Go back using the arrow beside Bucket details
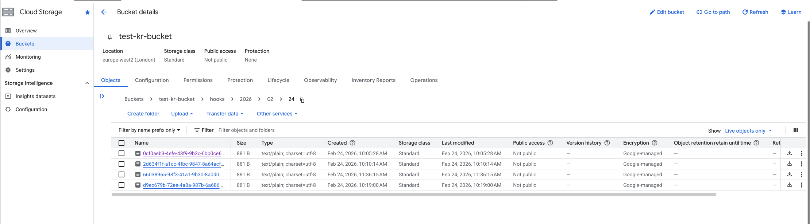This screenshot has height=224, width=810. click(x=104, y=12)
